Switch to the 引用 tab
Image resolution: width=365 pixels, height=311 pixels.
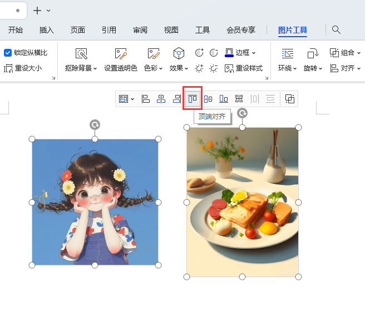109,30
